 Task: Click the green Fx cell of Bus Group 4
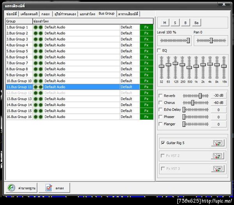[146, 45]
